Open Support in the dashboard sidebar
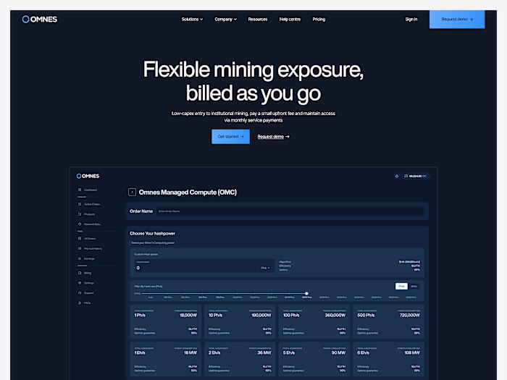This screenshot has width=507, height=380. (86, 292)
